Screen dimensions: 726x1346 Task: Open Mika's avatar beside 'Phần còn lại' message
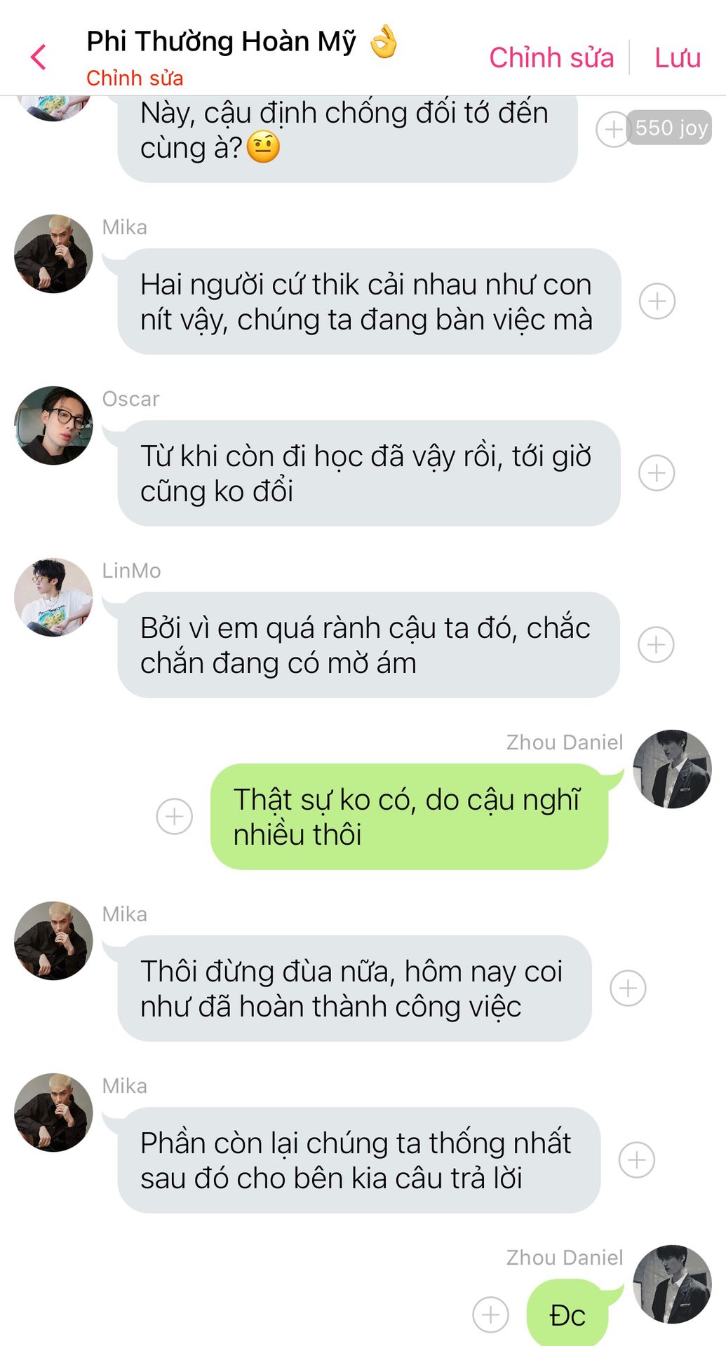(x=53, y=1113)
